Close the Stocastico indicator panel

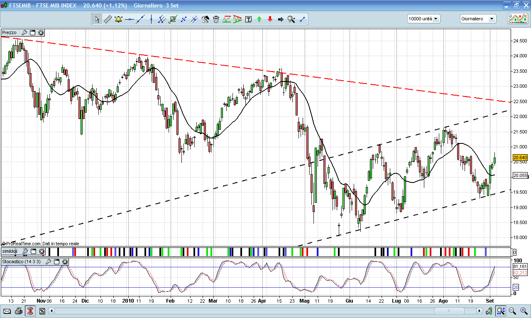(x=65, y=262)
